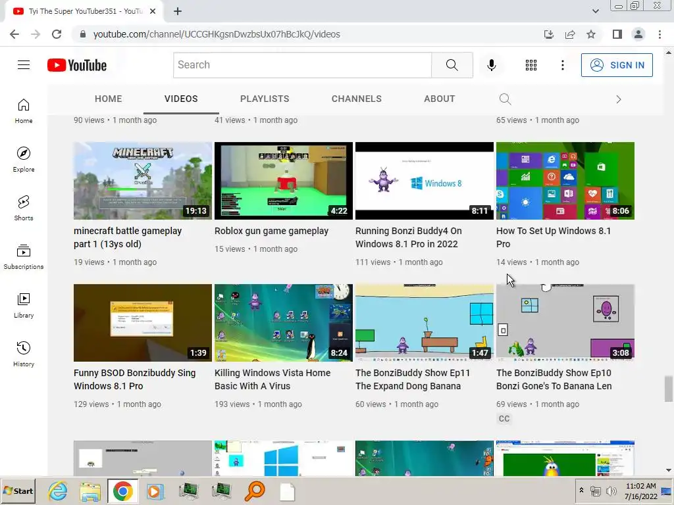Click the Ep11 thumbnail (1:47)

(x=425, y=323)
